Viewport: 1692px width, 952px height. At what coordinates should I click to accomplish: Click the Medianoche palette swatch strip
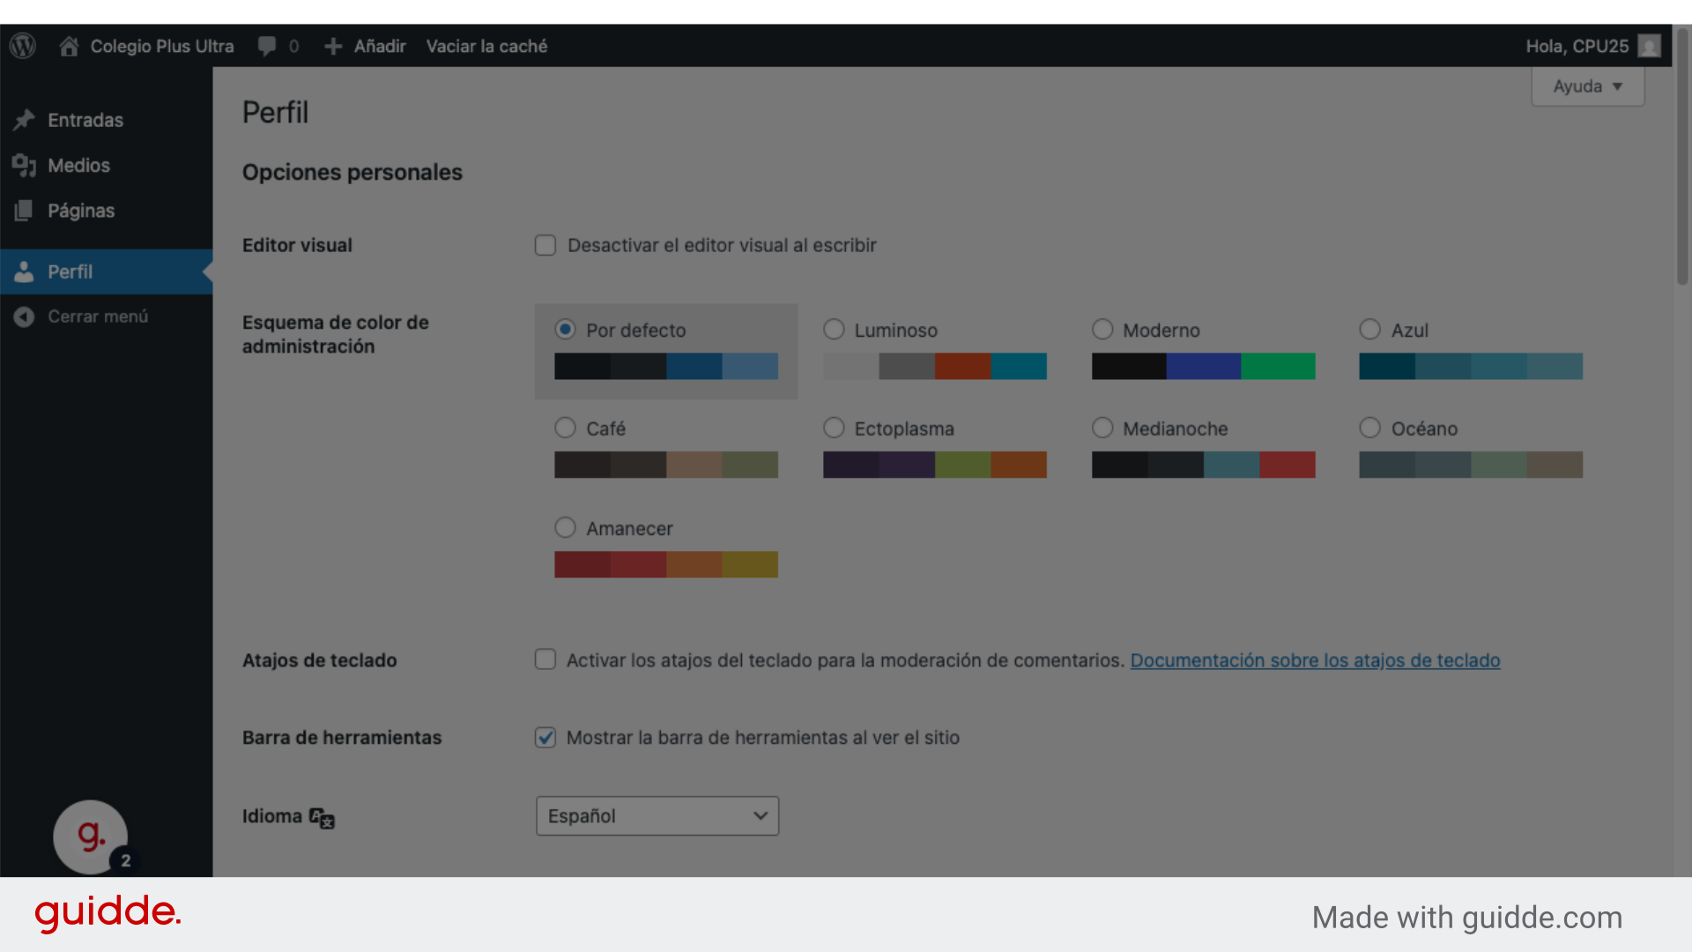click(1204, 465)
